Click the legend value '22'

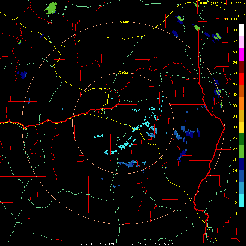point(235,149)
